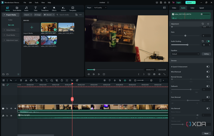This screenshot has height=136, width=214.
Task: Expand the Adjustment Layer tree item
Action: click(4, 40)
